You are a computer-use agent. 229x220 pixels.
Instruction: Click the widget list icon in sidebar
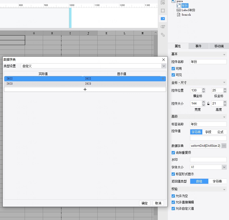tap(163, 27)
